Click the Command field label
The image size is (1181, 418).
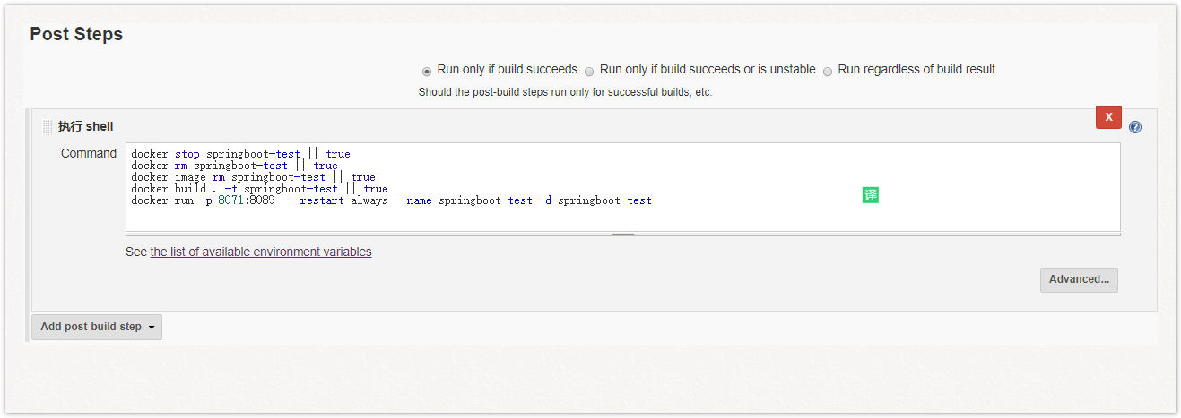[89, 153]
